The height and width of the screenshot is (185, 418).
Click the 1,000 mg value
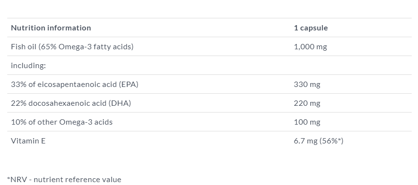(x=310, y=47)
